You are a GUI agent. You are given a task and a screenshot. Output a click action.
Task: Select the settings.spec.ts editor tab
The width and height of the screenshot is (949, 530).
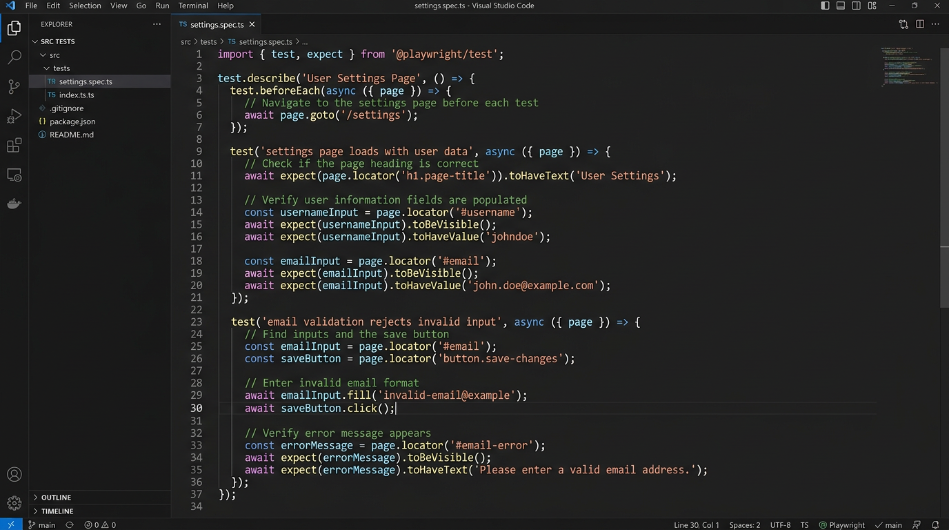click(x=215, y=24)
